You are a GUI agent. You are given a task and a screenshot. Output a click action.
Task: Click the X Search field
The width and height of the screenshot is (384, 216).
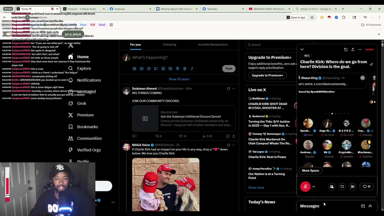coord(271,45)
